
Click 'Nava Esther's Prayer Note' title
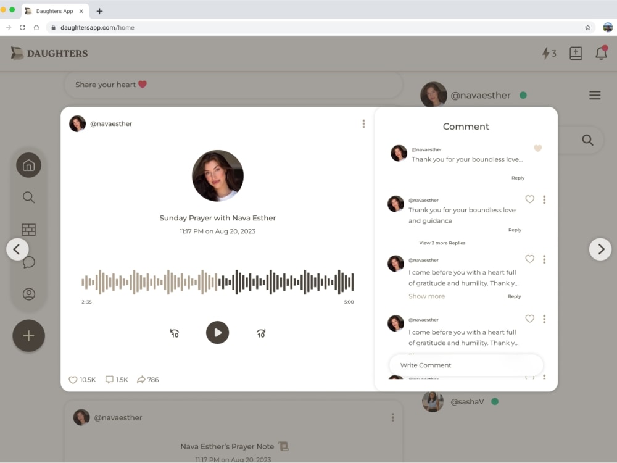[x=227, y=446]
